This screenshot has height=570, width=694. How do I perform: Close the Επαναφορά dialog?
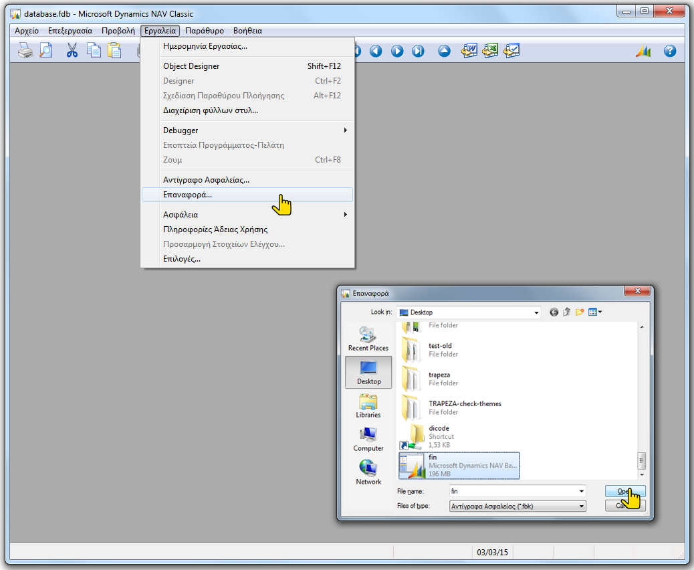click(x=637, y=291)
